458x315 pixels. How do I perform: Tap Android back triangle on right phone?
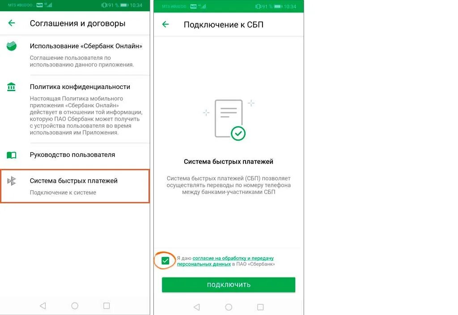tap(197, 307)
